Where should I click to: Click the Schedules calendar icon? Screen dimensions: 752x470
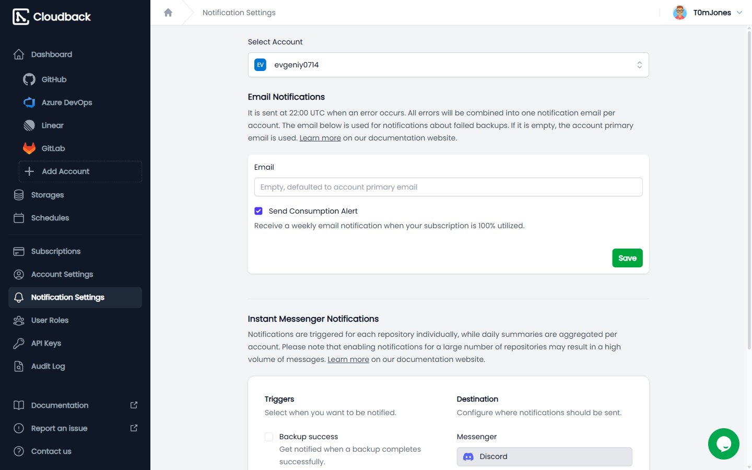(19, 218)
